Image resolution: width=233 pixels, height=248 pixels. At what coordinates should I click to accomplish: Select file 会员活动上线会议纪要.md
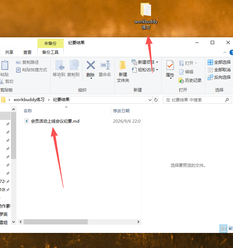(x=55, y=121)
